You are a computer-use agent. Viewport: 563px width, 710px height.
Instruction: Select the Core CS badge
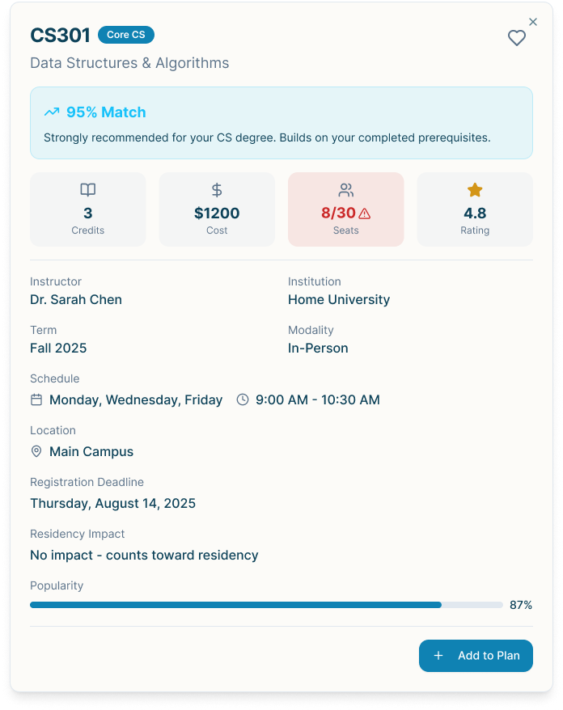(x=125, y=35)
